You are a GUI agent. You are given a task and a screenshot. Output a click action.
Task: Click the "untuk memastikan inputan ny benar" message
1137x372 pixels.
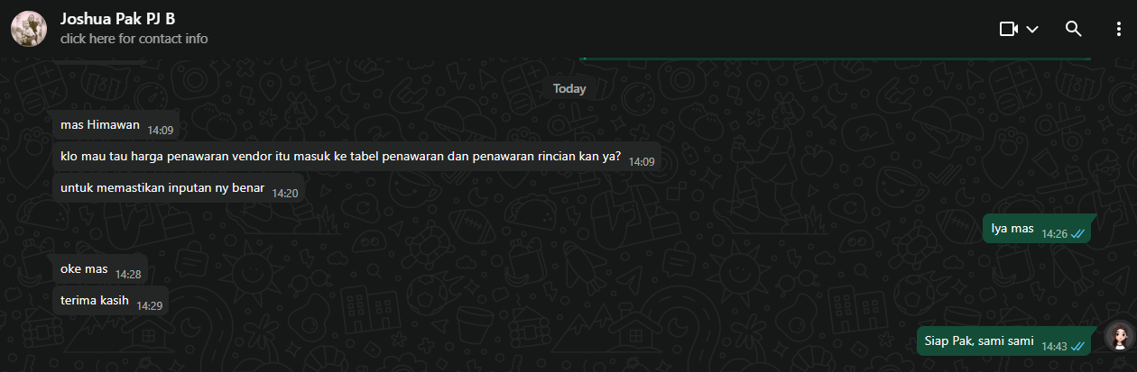tap(178, 189)
